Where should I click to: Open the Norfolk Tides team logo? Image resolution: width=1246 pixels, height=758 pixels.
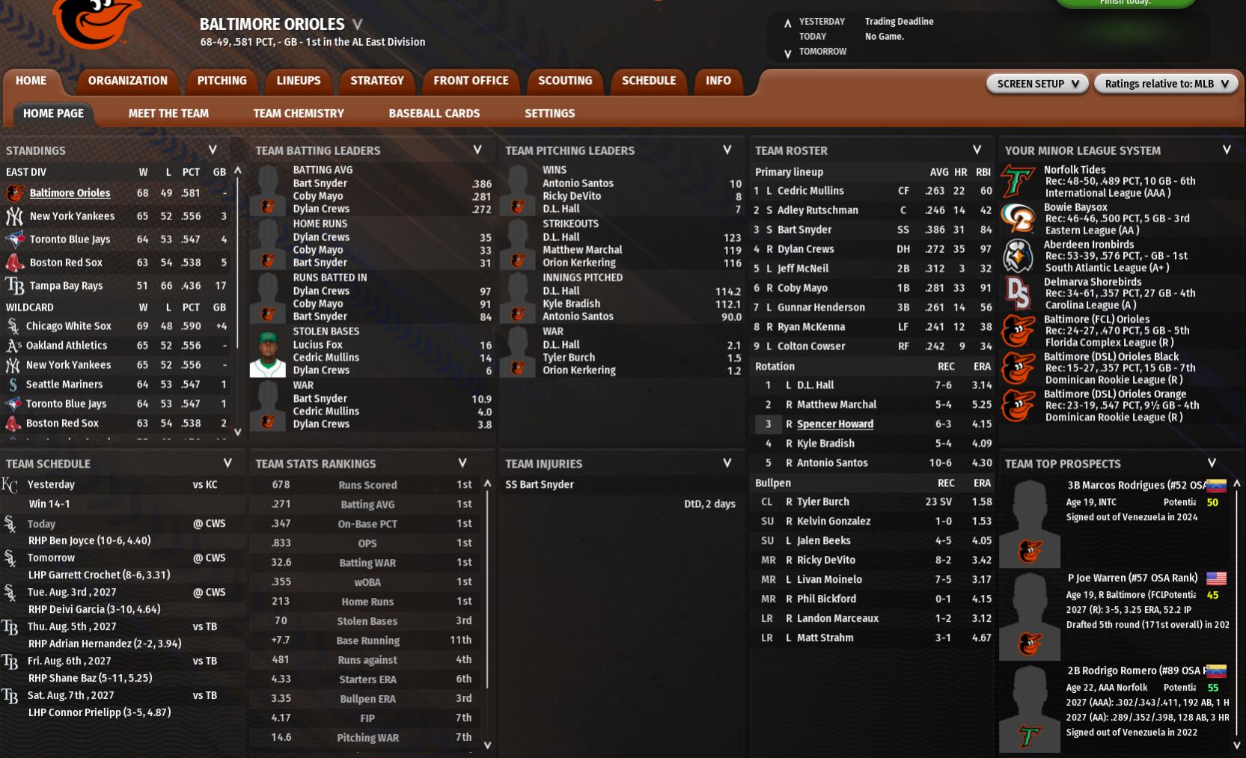(1019, 182)
